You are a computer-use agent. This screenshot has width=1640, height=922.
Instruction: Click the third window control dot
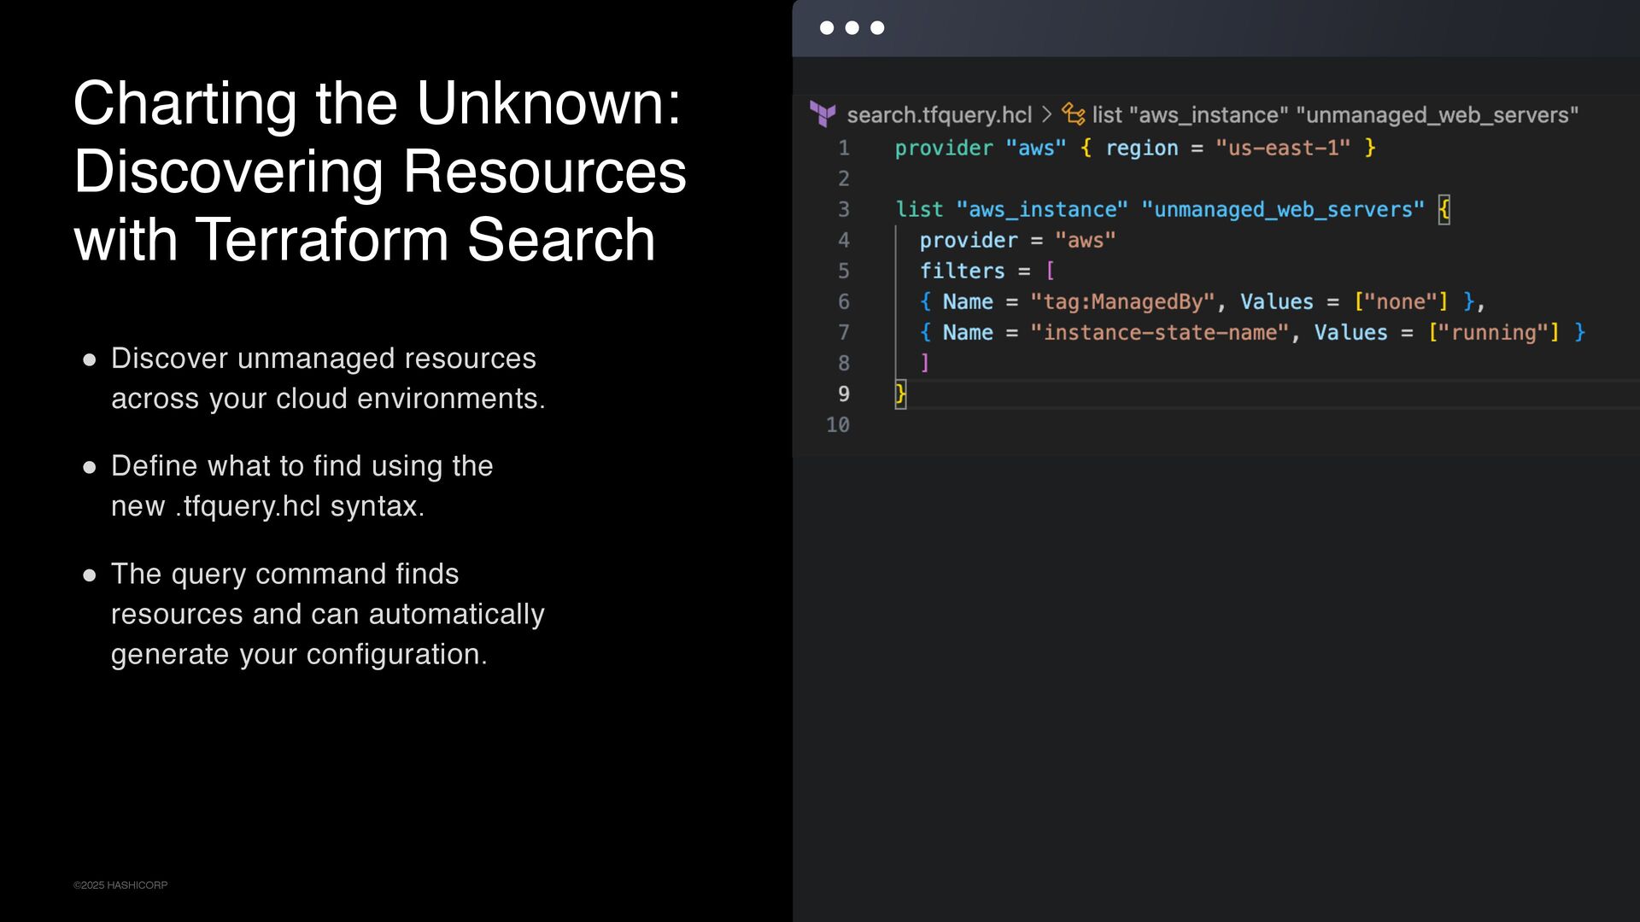[877, 28]
